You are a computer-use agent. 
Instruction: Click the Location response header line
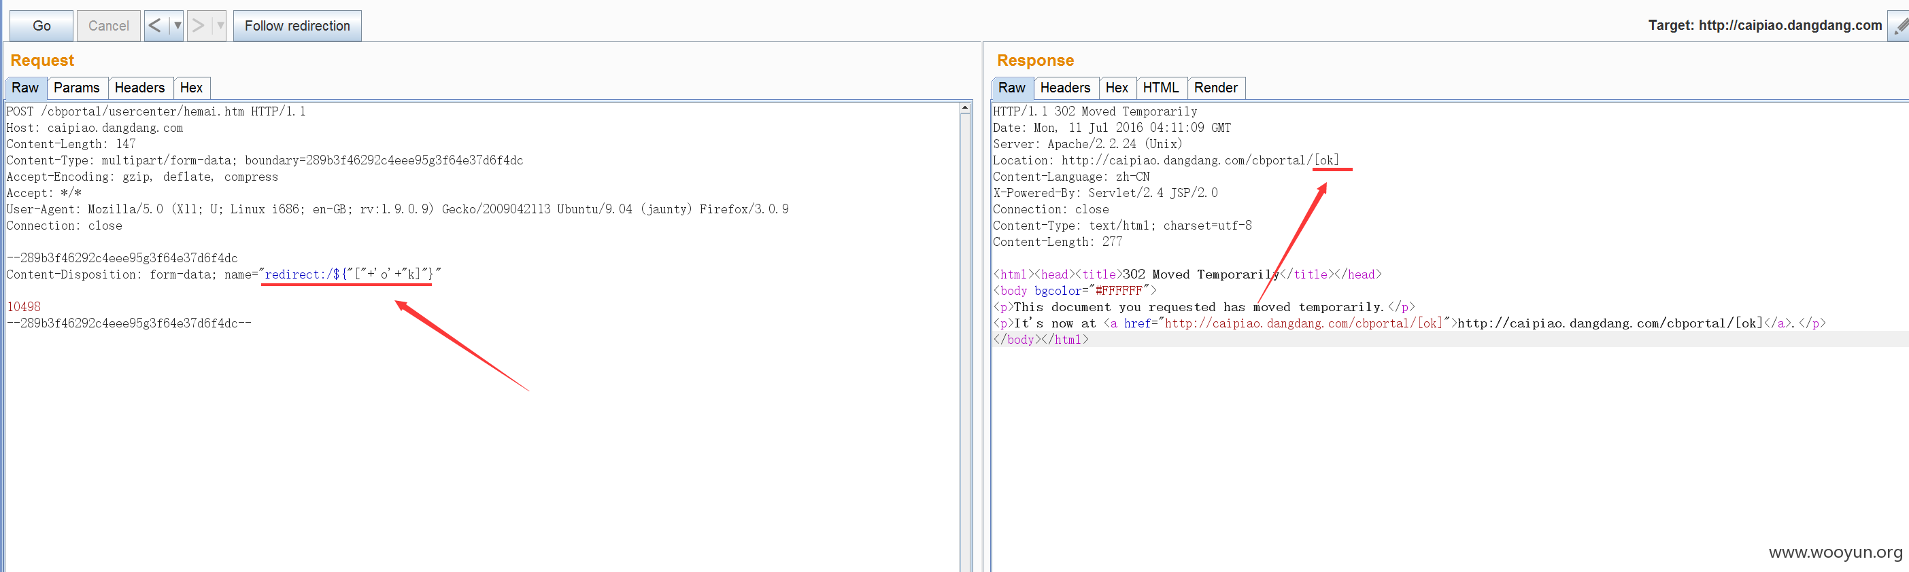1166,160
